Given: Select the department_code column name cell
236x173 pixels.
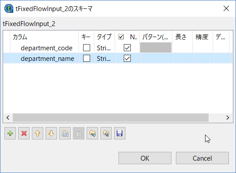Looking at the screenshot, I should [44, 48].
